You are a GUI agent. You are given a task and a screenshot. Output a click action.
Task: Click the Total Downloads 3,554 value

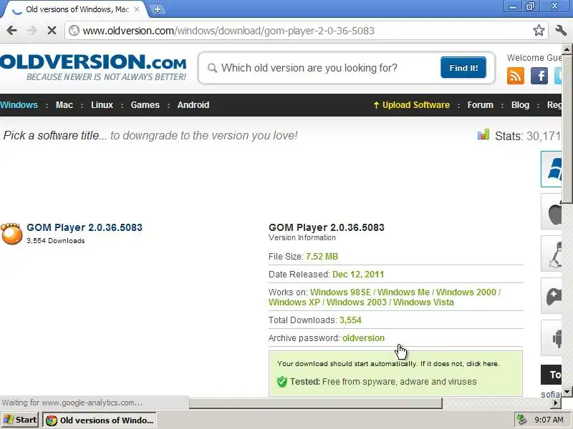[350, 320]
